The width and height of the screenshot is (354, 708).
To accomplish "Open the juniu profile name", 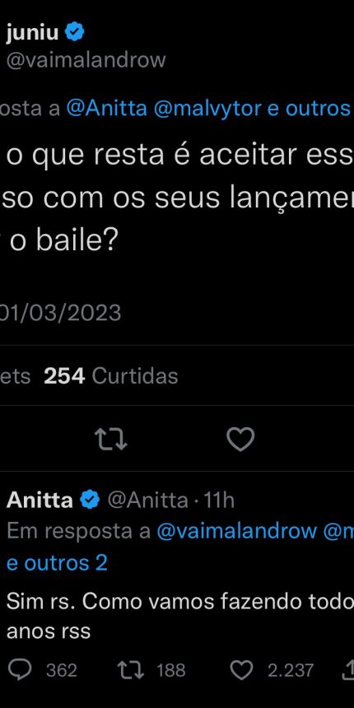I will tap(32, 34).
